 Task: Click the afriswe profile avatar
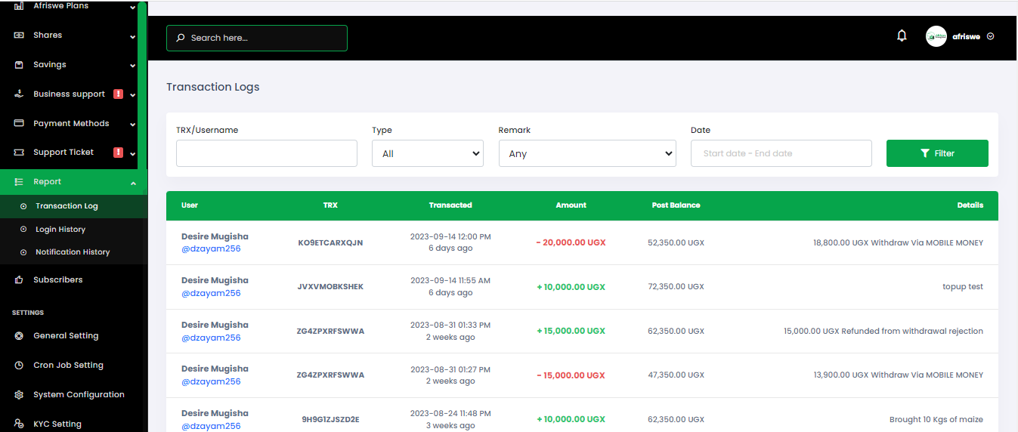pos(936,36)
